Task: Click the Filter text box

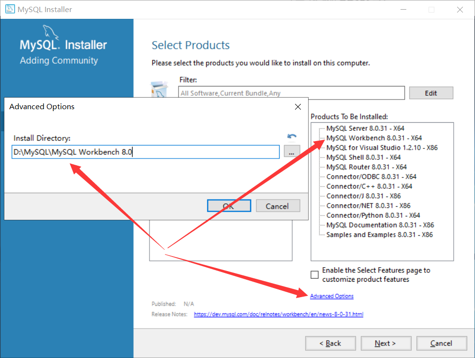Action: [291, 93]
